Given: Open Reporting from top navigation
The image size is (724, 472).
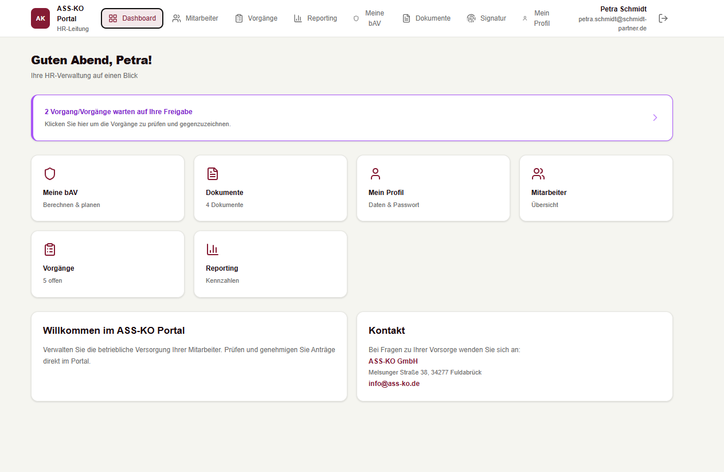Looking at the screenshot, I should (x=315, y=18).
